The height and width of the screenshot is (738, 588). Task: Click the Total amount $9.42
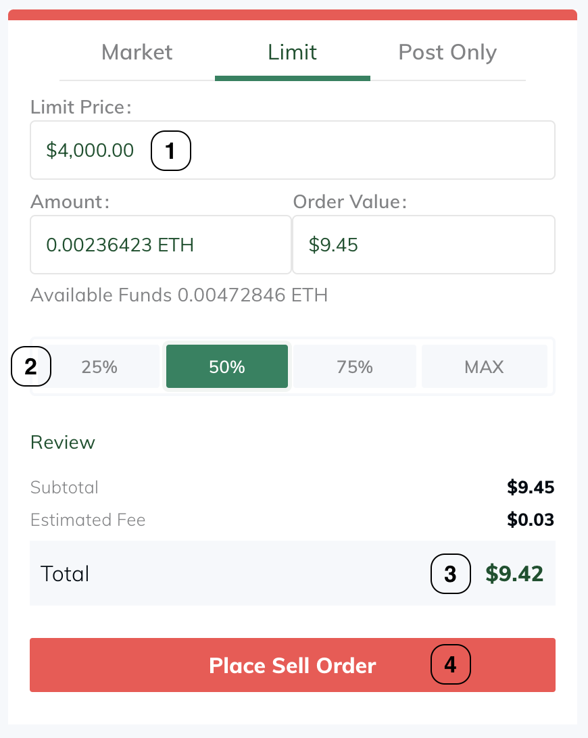point(514,574)
